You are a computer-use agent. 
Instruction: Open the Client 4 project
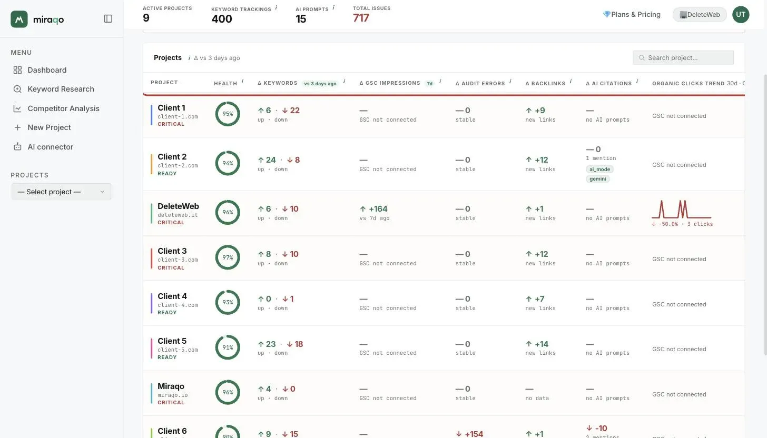click(x=444, y=303)
